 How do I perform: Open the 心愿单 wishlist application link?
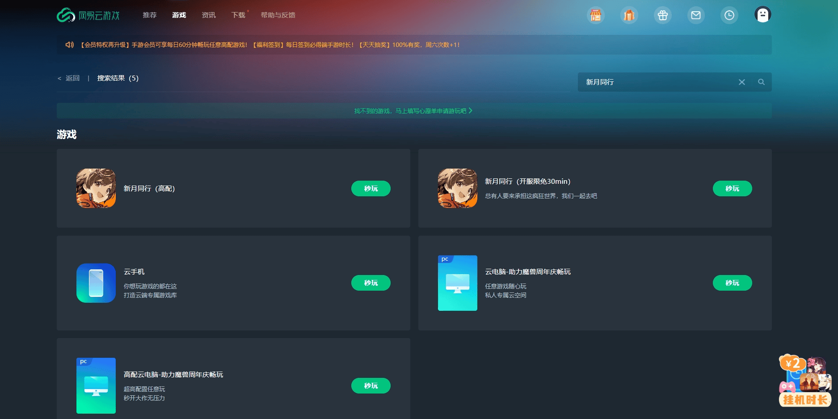point(413,111)
